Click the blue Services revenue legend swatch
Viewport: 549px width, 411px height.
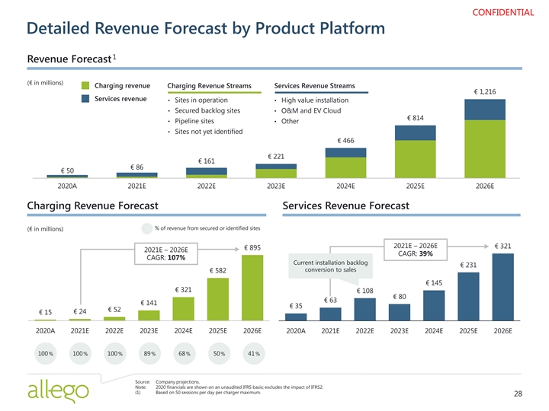pos(87,100)
